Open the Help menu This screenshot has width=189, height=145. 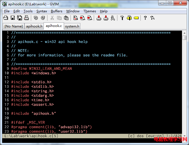click(x=104, y=11)
